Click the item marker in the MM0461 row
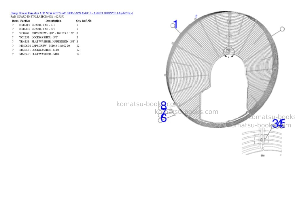Image resolution: width=295 pixels, height=208 pixels. coord(13,54)
